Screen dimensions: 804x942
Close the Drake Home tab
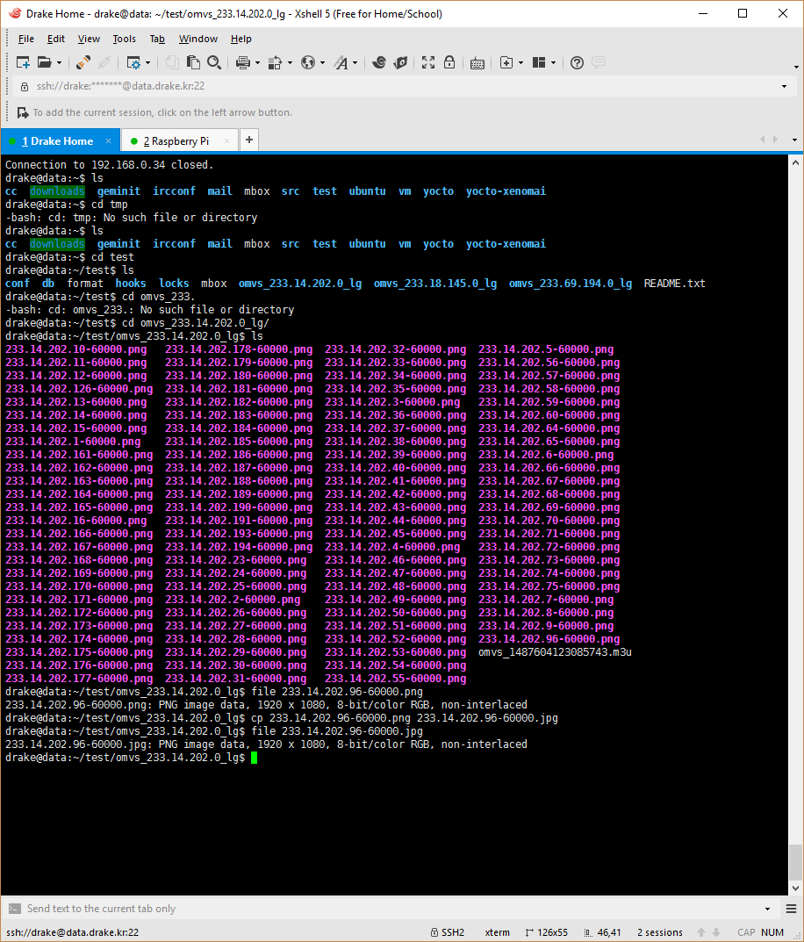109,140
